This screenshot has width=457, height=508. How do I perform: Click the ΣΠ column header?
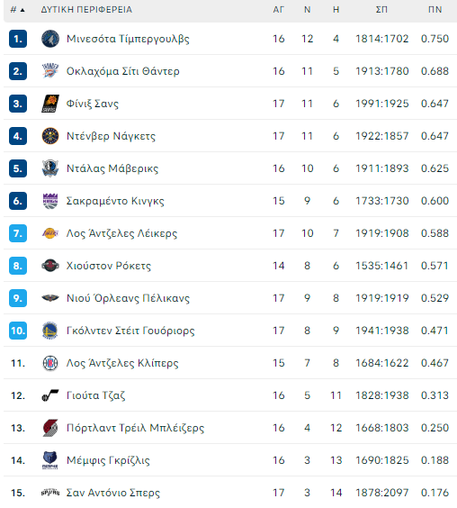(x=381, y=10)
